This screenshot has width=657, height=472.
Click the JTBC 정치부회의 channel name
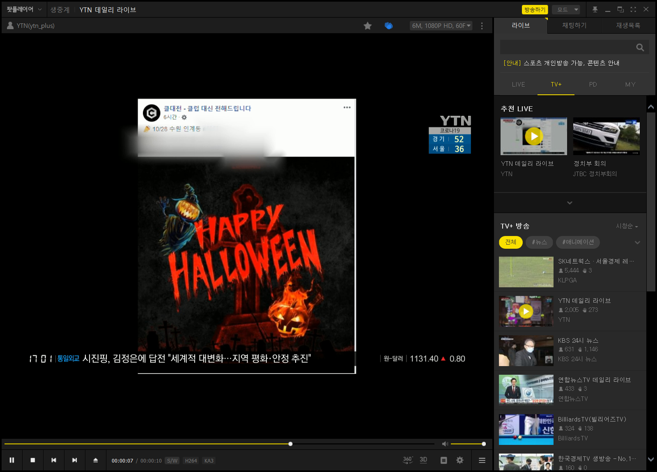595,174
